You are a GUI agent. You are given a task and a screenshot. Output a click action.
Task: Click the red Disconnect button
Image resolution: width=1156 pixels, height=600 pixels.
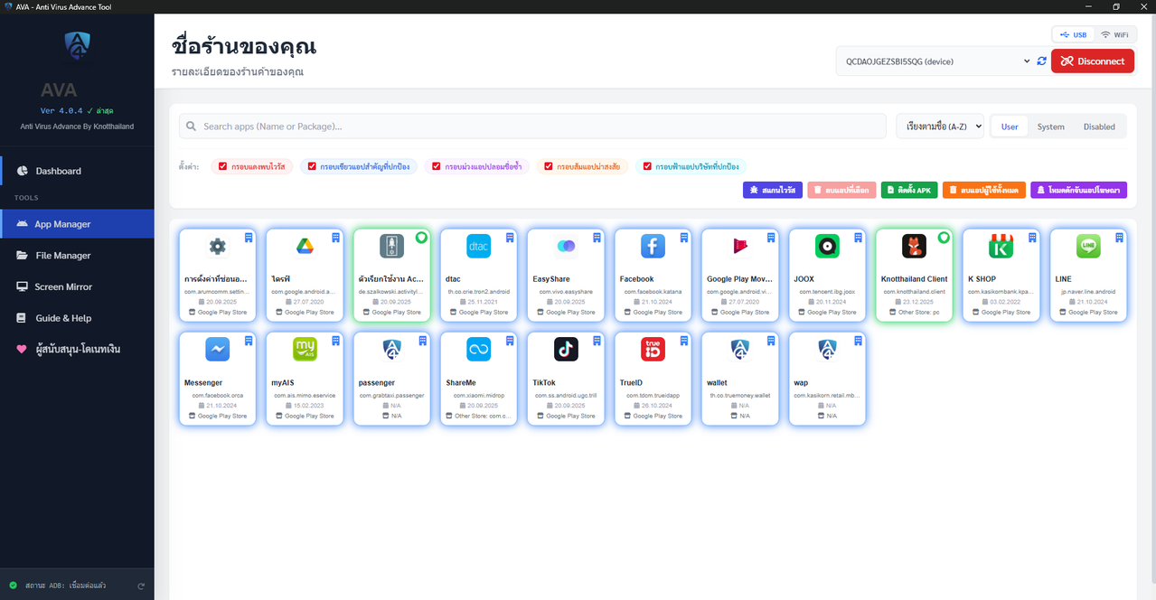coord(1093,61)
